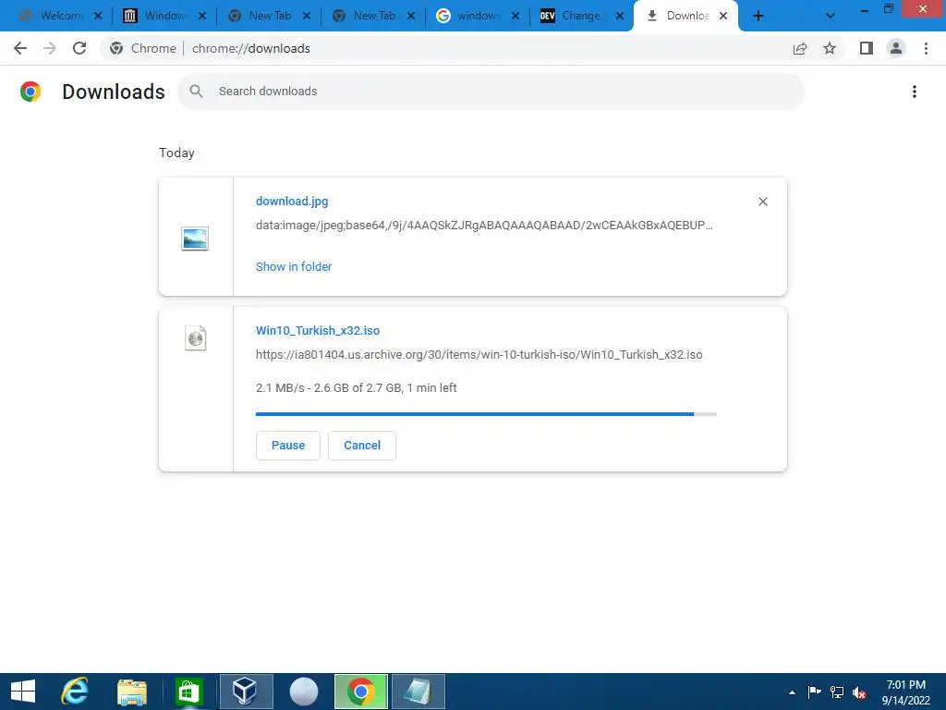946x710 pixels.
Task: Switch to the Google windows search tab
Action: (x=478, y=17)
